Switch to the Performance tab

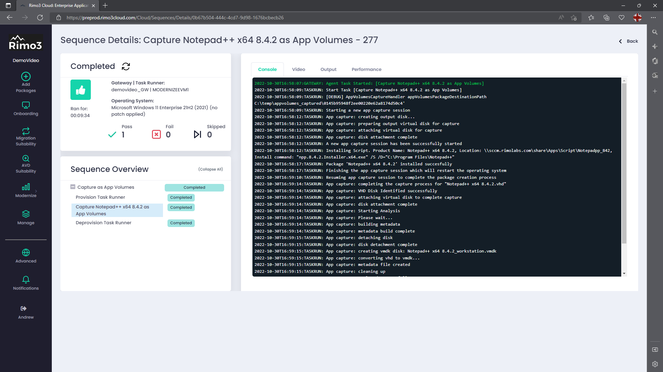pyautogui.click(x=366, y=69)
